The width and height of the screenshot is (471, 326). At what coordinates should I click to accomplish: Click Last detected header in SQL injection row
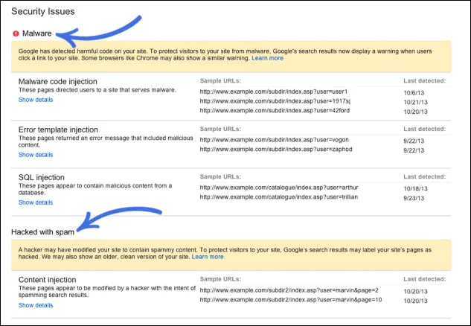click(x=425, y=176)
